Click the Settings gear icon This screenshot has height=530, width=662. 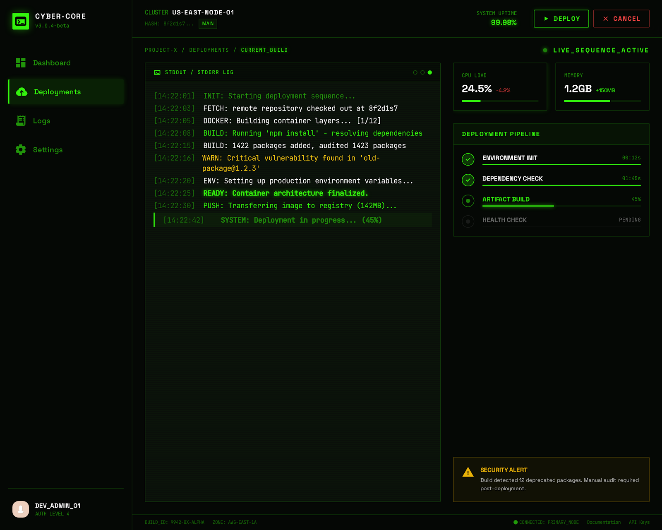coord(20,149)
